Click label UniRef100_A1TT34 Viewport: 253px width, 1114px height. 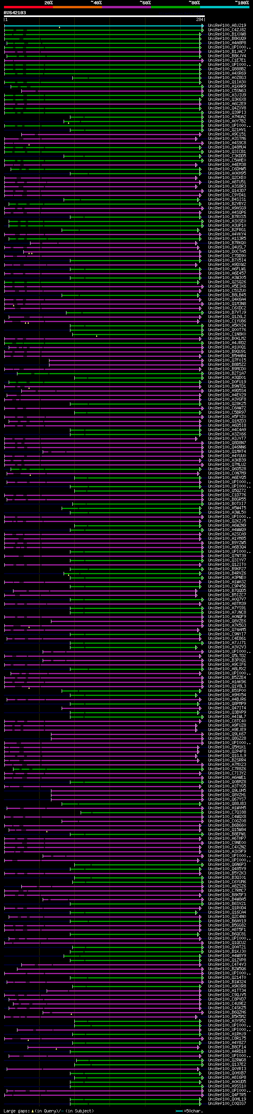[x=227, y=990]
